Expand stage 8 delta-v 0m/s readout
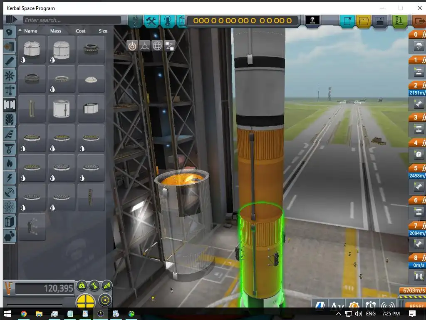The width and height of the screenshot is (426, 320). coord(417,265)
